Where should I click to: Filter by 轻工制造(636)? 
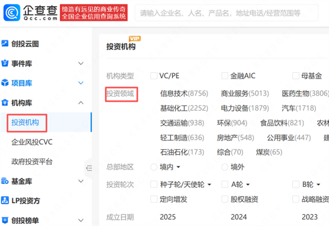(x=182, y=138)
